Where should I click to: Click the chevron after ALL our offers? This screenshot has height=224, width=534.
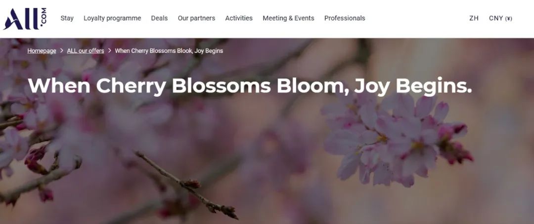110,51
